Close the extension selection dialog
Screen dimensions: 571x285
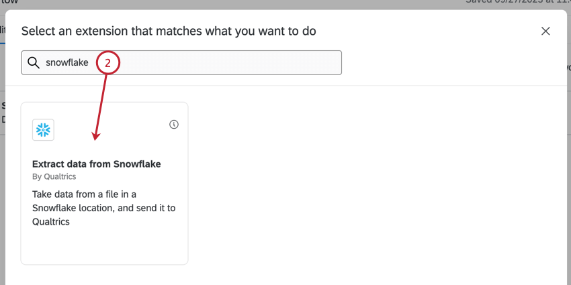pos(545,31)
